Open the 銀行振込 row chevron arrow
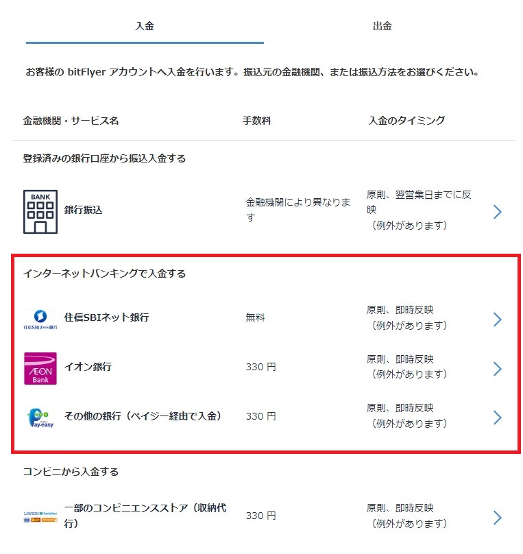This screenshot has height=554, width=523. click(x=498, y=212)
